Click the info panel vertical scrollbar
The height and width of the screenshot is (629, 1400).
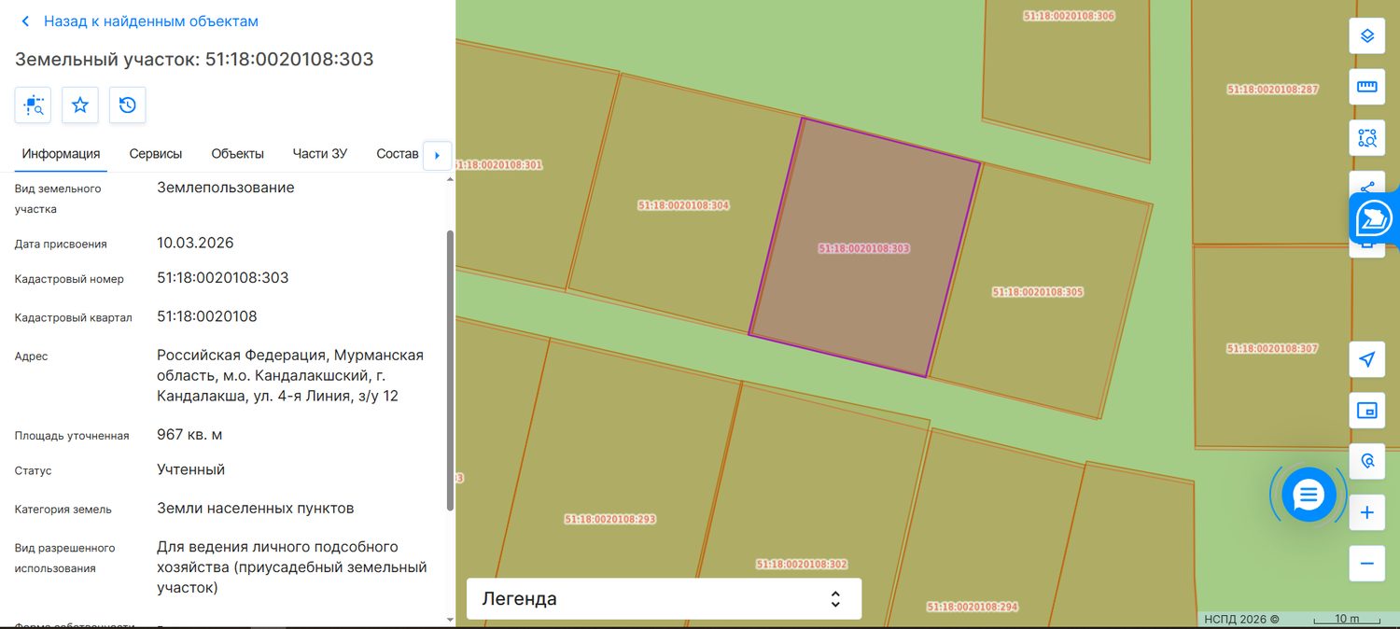pyautogui.click(x=451, y=370)
